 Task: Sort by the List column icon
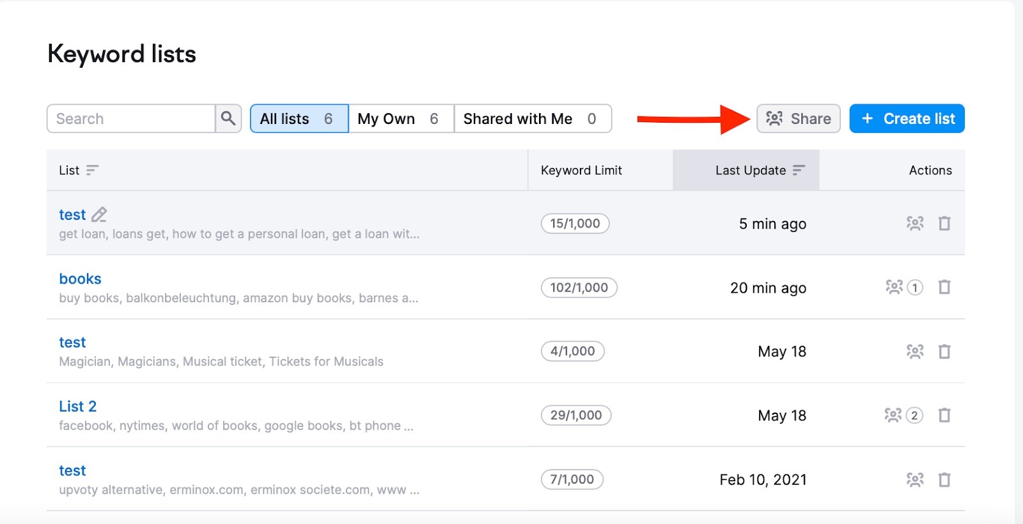click(x=93, y=170)
